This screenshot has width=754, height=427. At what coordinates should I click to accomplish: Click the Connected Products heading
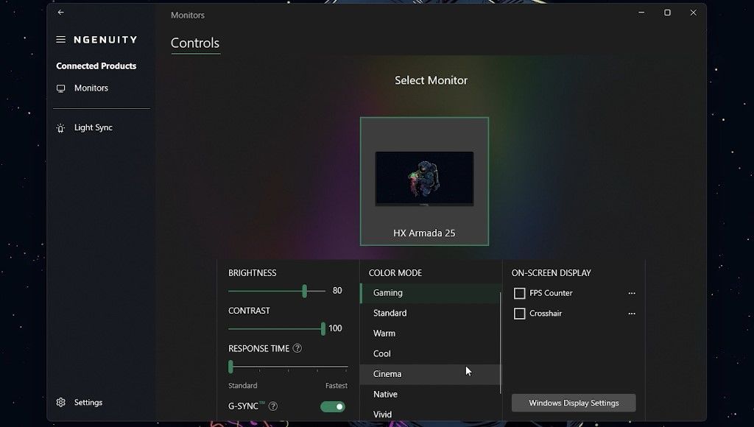[96, 66]
